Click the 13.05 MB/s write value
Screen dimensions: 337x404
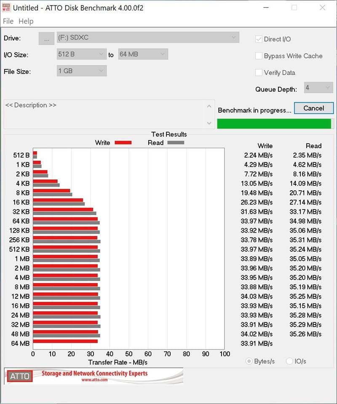(x=257, y=183)
